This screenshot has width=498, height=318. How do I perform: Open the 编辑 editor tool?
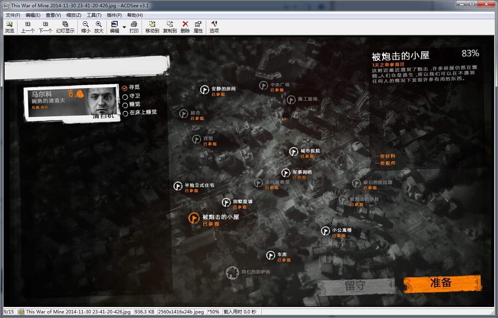click(x=115, y=27)
